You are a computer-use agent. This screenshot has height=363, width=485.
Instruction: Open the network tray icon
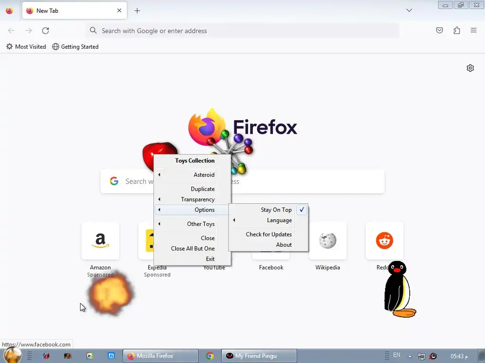point(421,356)
